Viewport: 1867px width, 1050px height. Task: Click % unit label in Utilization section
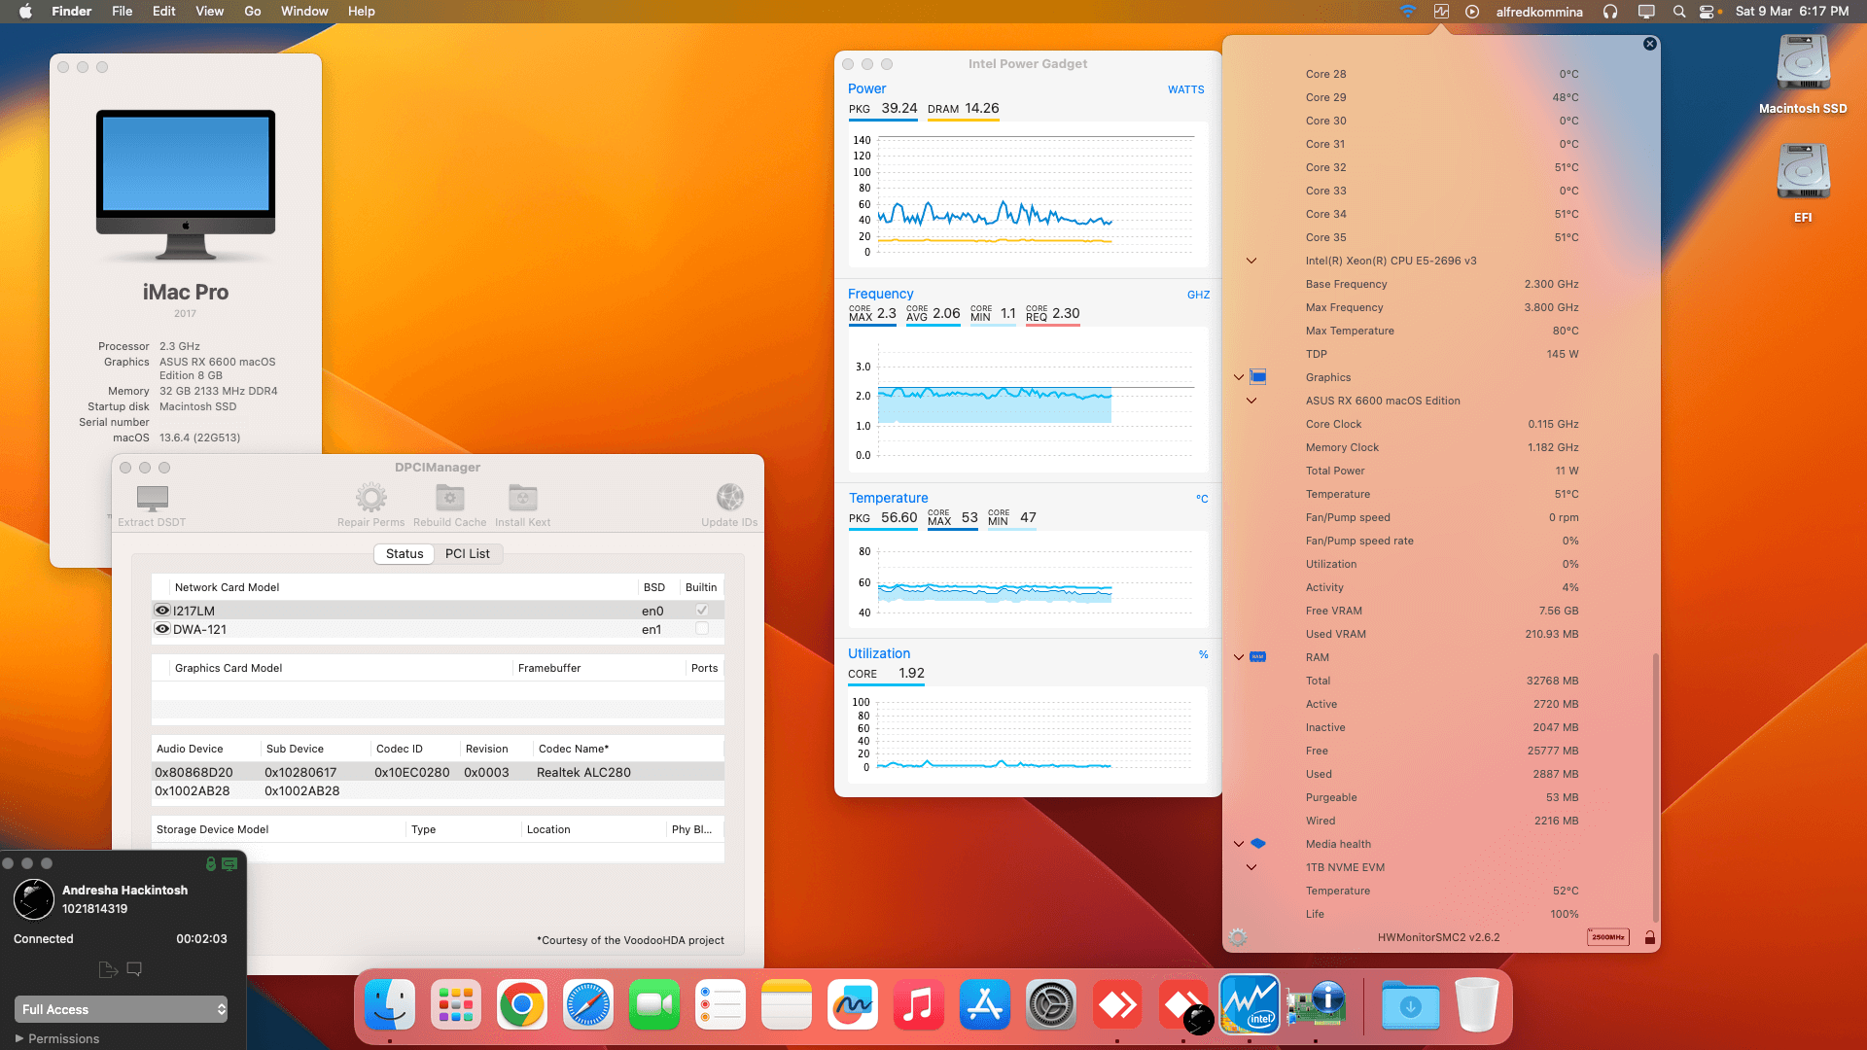(x=1204, y=654)
